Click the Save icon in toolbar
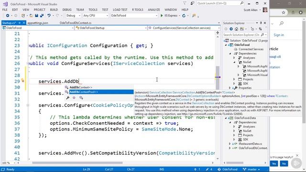This screenshot has height=172, width=306. 36,16
